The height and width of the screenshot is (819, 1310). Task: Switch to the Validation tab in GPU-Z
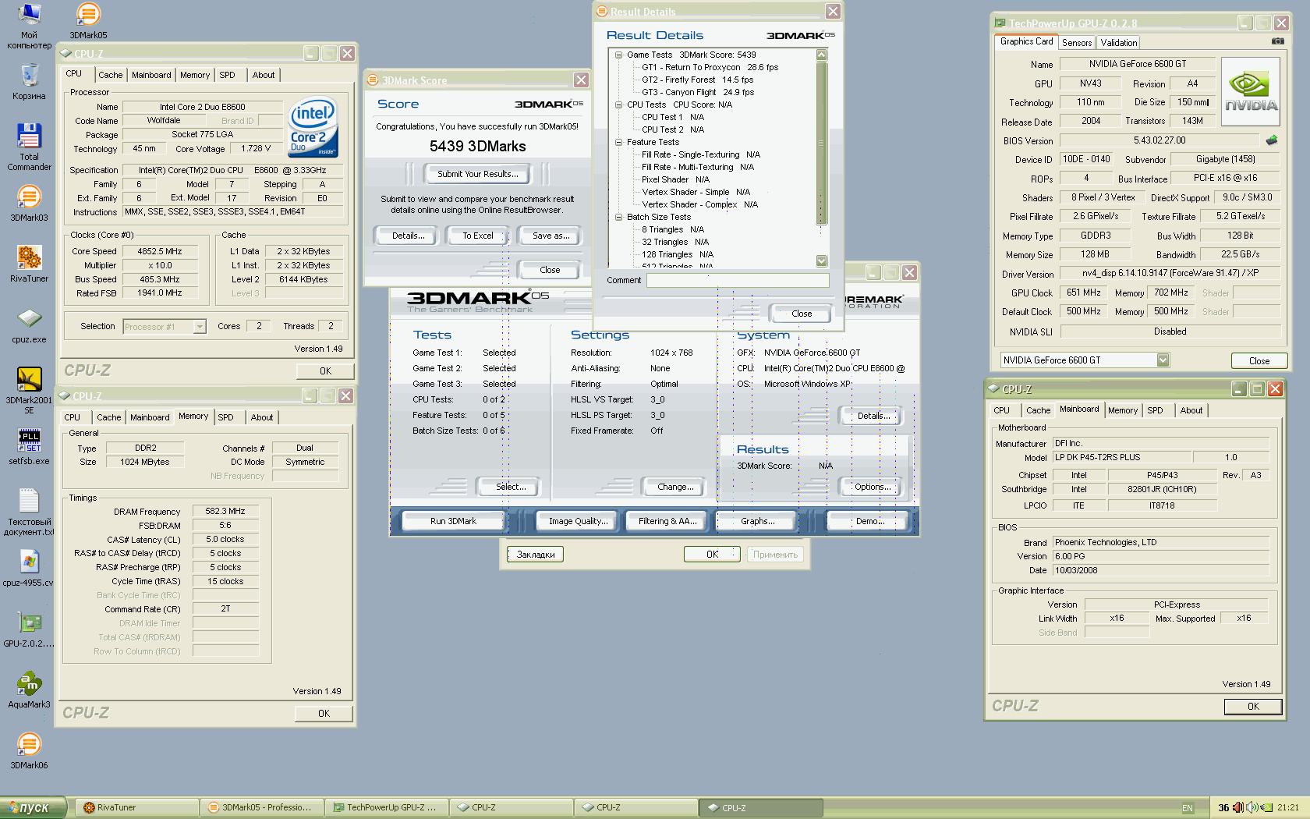point(1119,43)
